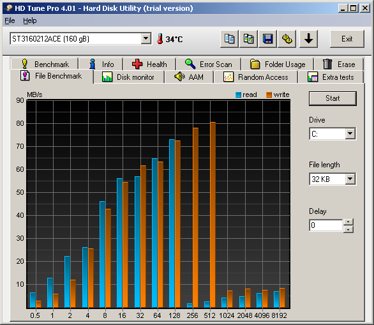Click the trash can Erase icon
The height and width of the screenshot is (325, 374).
pos(327,64)
